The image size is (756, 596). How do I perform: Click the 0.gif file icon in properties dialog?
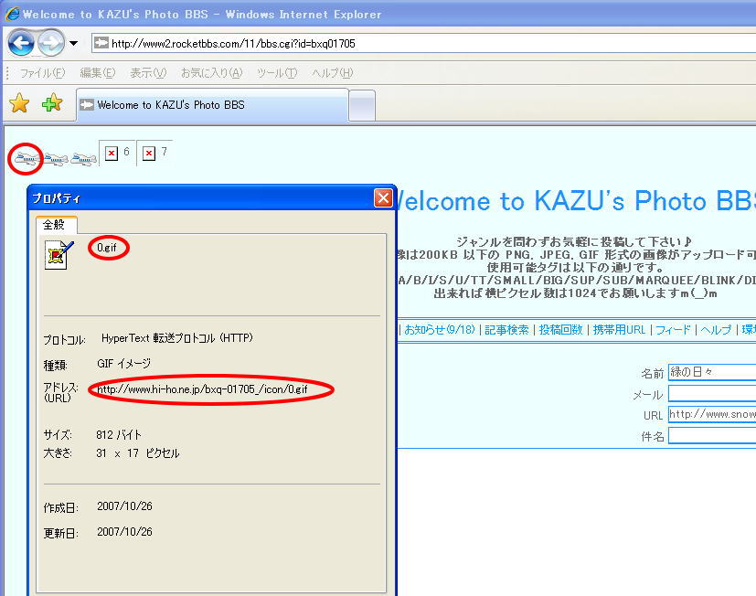tap(59, 255)
